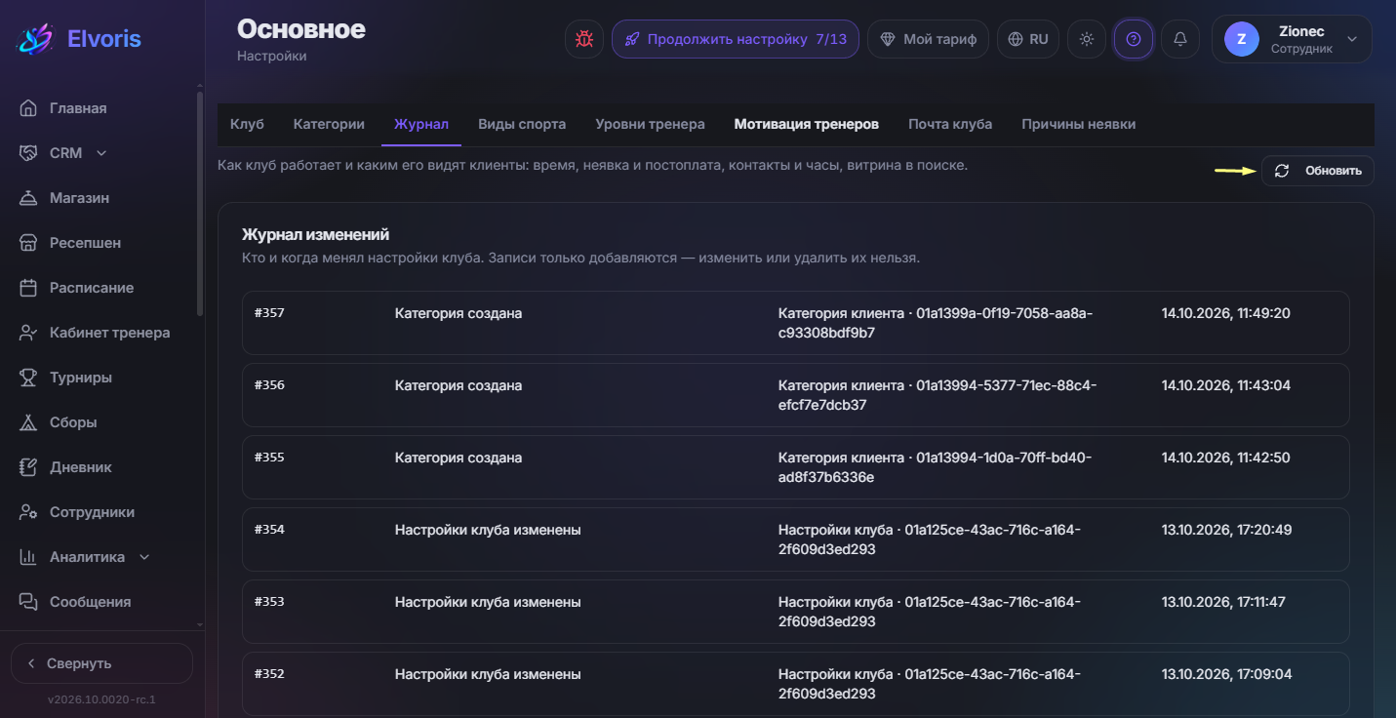The width and height of the screenshot is (1396, 718).
Task: Click the Сообщения chat icon
Action: pos(29,602)
